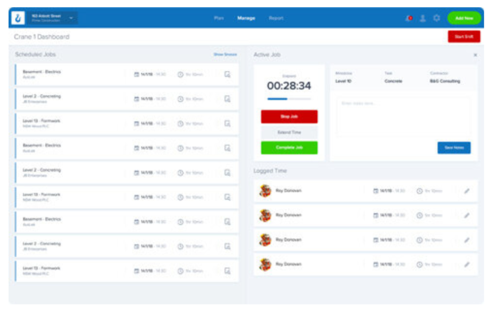Edit last Roy Donovan logged time entry
The height and width of the screenshot is (314, 490).
pyautogui.click(x=467, y=264)
